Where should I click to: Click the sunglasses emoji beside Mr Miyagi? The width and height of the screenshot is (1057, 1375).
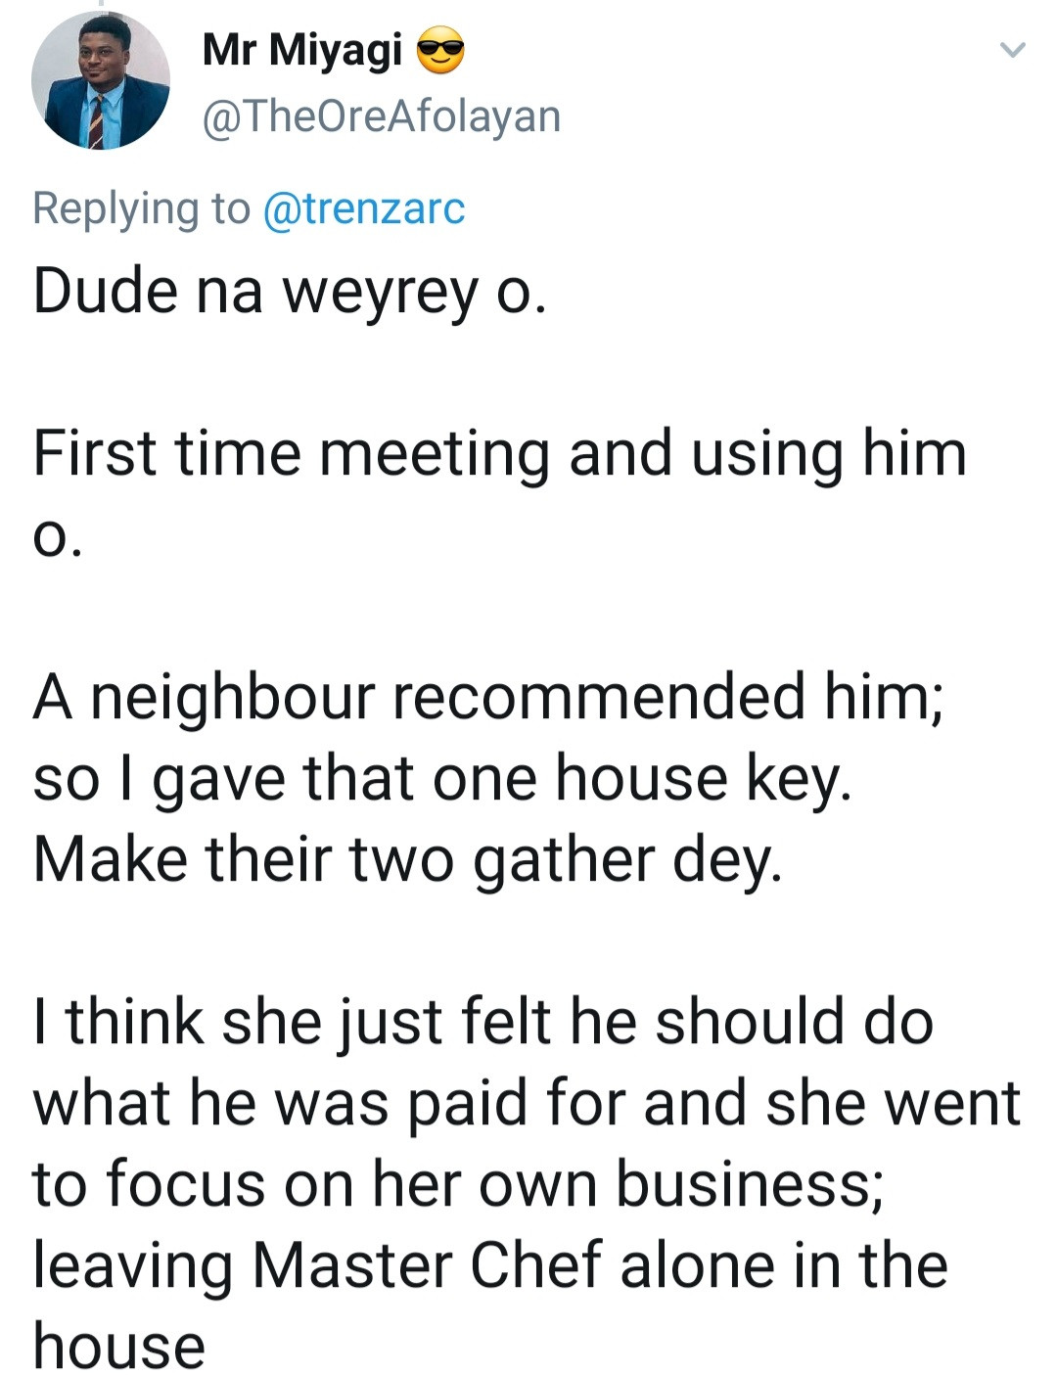(x=440, y=51)
